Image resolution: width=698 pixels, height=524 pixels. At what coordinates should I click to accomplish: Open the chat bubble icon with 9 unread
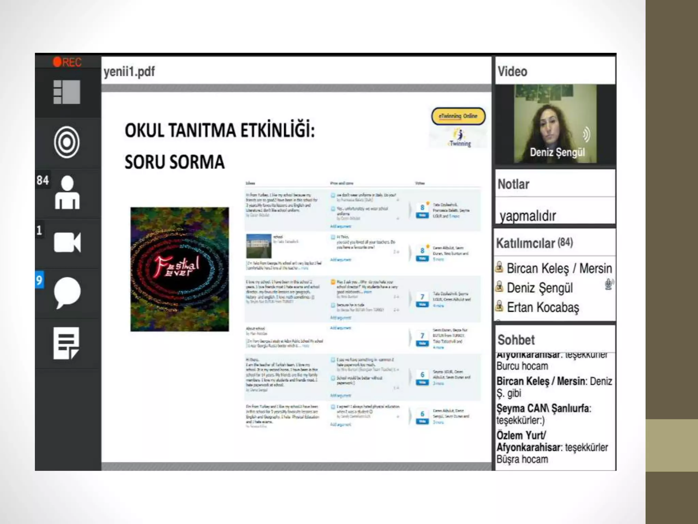[67, 292]
